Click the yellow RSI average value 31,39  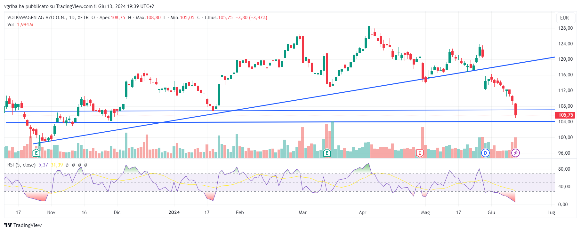click(x=57, y=165)
